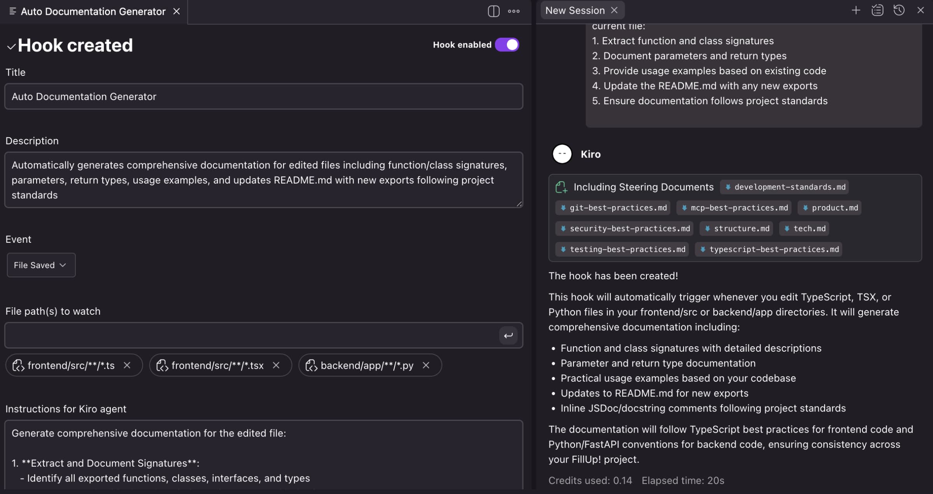Image resolution: width=933 pixels, height=494 pixels.
Task: Click the Kiro avatar icon
Action: 562,154
